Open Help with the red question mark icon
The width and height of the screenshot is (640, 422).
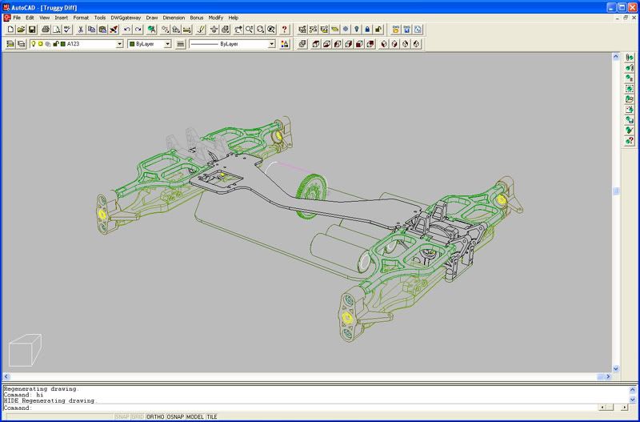pyautogui.click(x=285, y=30)
